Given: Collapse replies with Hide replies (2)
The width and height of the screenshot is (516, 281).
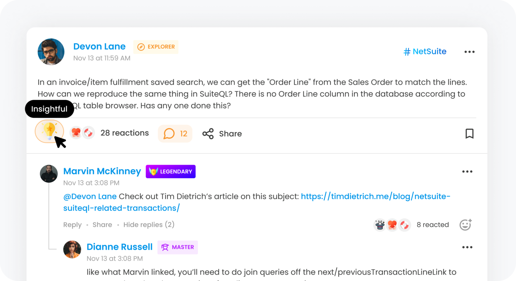Looking at the screenshot, I should pyautogui.click(x=149, y=225).
